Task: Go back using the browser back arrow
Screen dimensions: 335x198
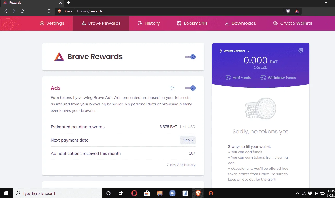Action: click(6, 11)
